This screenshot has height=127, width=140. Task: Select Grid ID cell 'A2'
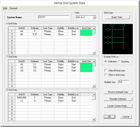click(22, 67)
